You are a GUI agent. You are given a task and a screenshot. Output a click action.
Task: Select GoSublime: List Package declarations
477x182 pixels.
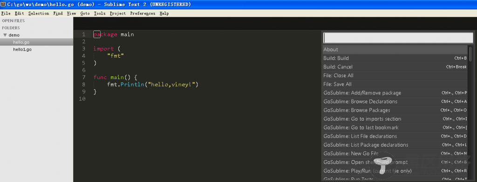tap(395, 145)
